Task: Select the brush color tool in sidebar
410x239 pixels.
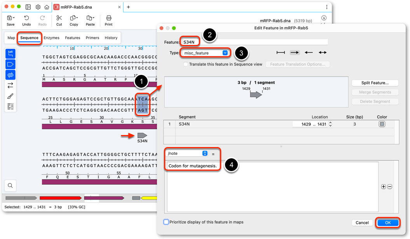Action: [x=10, y=96]
